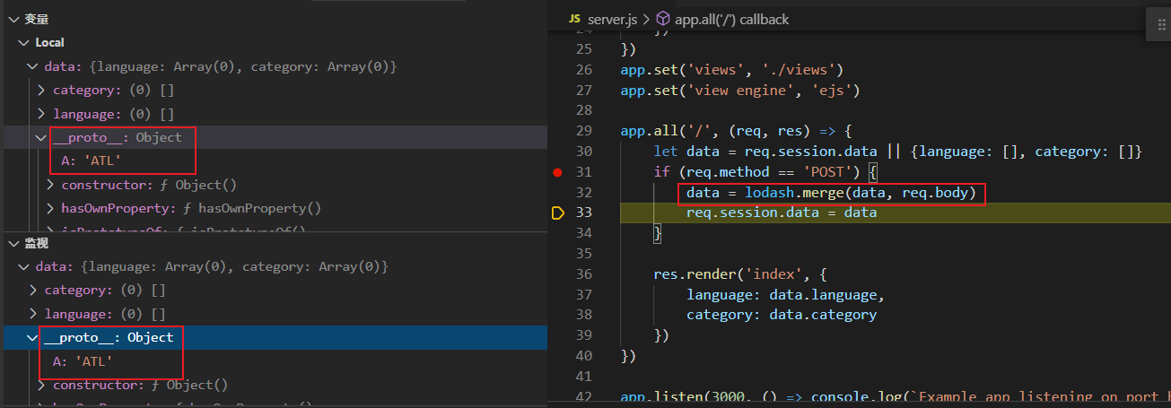Click line number 30 in gutter
This screenshot has width=1171, height=408.
(x=583, y=152)
